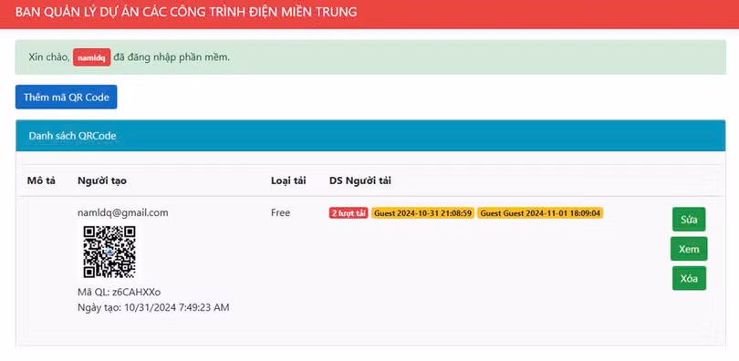Click the DS Người tải column header
The width and height of the screenshot is (739, 361).
(360, 180)
